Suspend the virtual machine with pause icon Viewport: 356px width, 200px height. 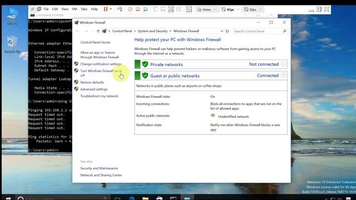[x=106, y=9]
